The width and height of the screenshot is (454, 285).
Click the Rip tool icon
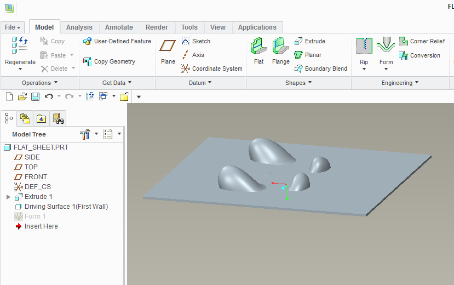[364, 45]
